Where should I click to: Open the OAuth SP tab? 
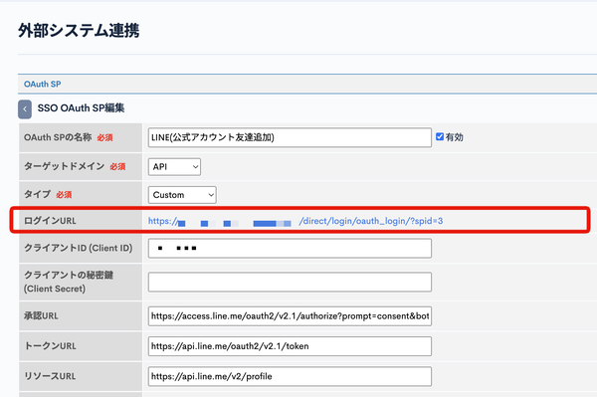[42, 85]
